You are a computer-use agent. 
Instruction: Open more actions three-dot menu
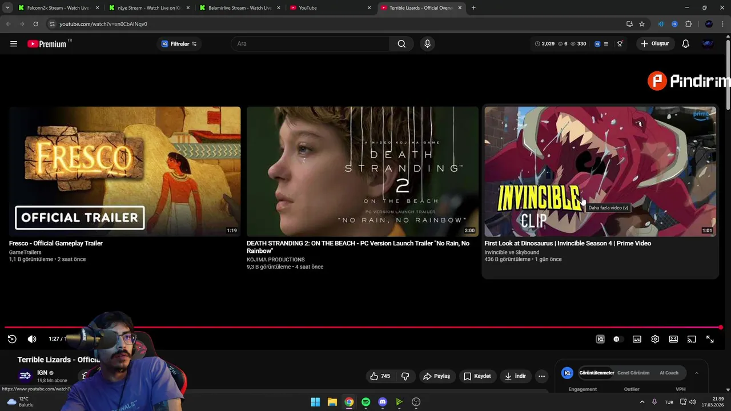pos(541,376)
